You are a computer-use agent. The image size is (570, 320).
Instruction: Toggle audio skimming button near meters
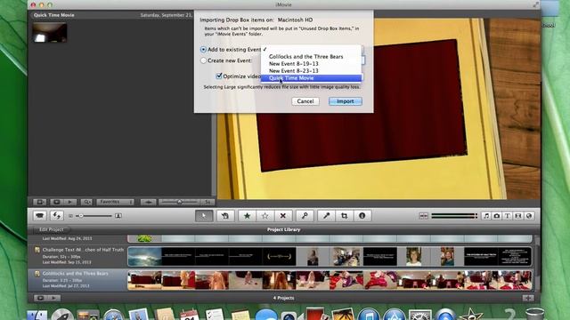[x=424, y=216]
